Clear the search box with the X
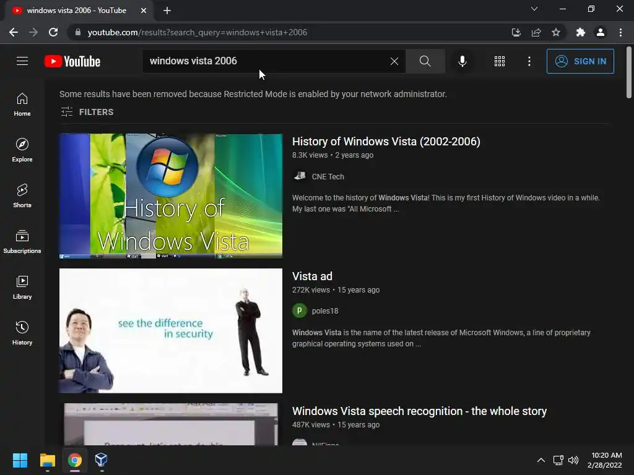Viewport: 634px width, 475px height. tap(394, 61)
